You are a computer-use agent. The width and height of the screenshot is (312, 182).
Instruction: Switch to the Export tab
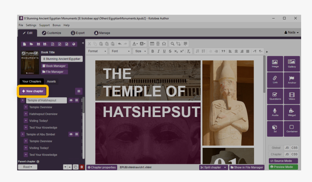[x=78, y=33]
